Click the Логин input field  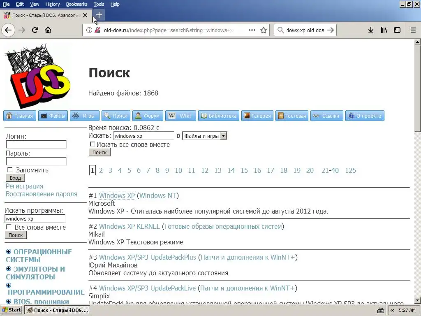click(x=36, y=144)
